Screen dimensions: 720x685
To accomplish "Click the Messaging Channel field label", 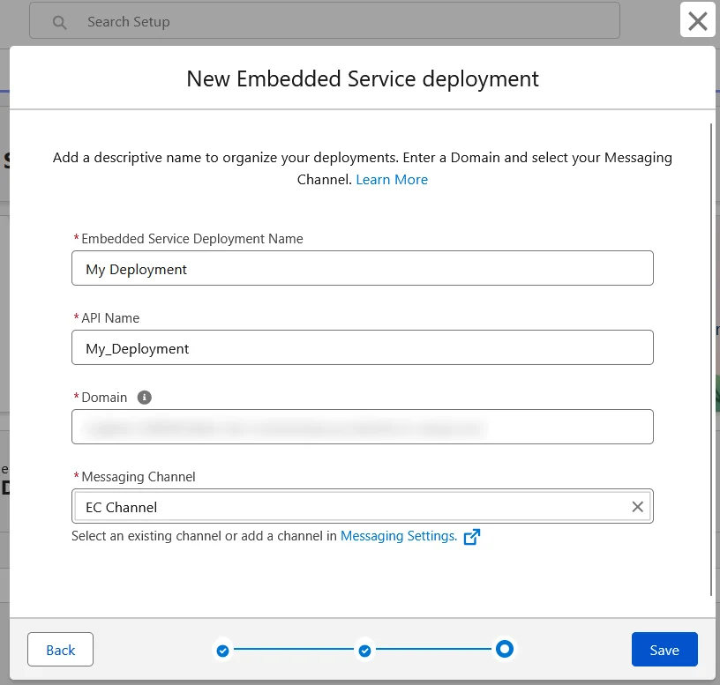I will (x=138, y=477).
